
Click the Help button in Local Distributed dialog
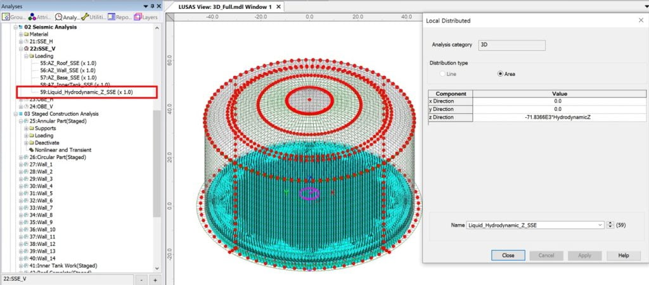tap(623, 255)
